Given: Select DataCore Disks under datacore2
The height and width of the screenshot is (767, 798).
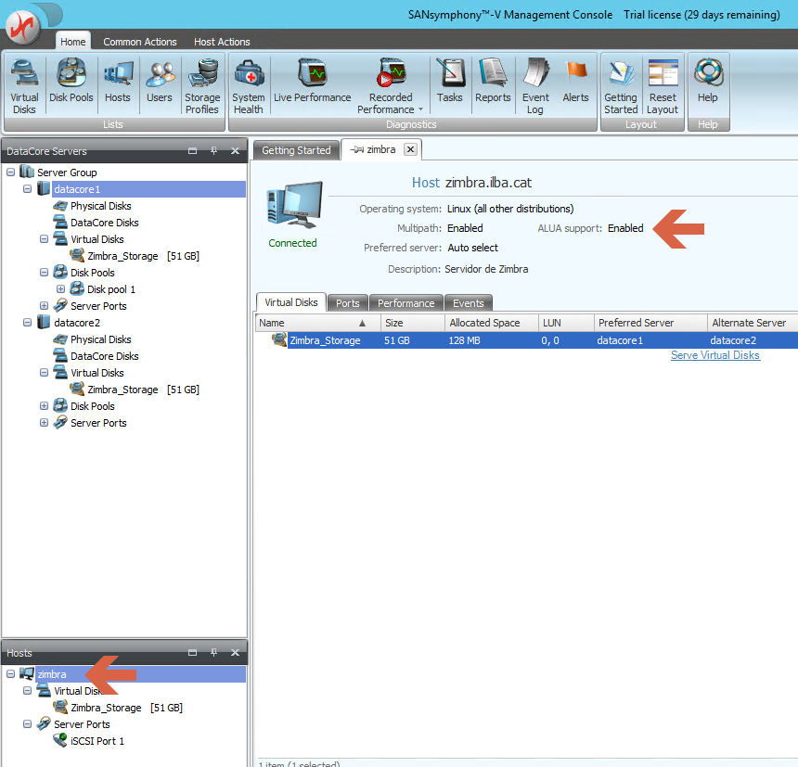Looking at the screenshot, I should pyautogui.click(x=104, y=356).
